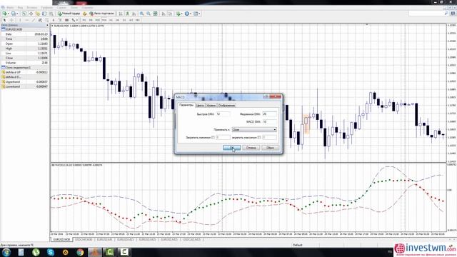Select the USDCHF,M30 chart tab
457x257 pixels.
(84, 240)
